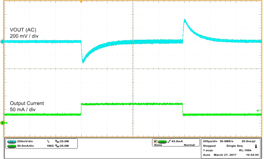This screenshot has width=264, height=159.
Task: Click the 'Single Seq' acquisition mode
Action: pos(234,146)
